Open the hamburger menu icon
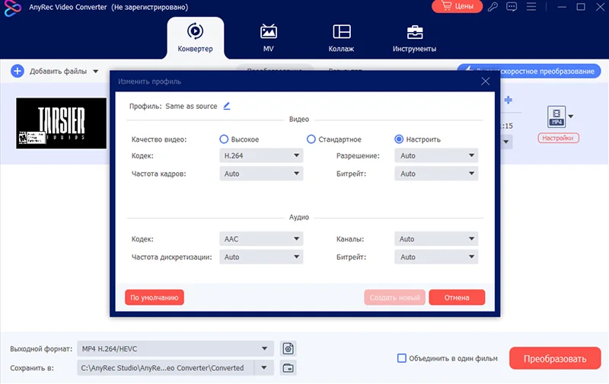Viewport: 609px width, 384px height. [531, 7]
